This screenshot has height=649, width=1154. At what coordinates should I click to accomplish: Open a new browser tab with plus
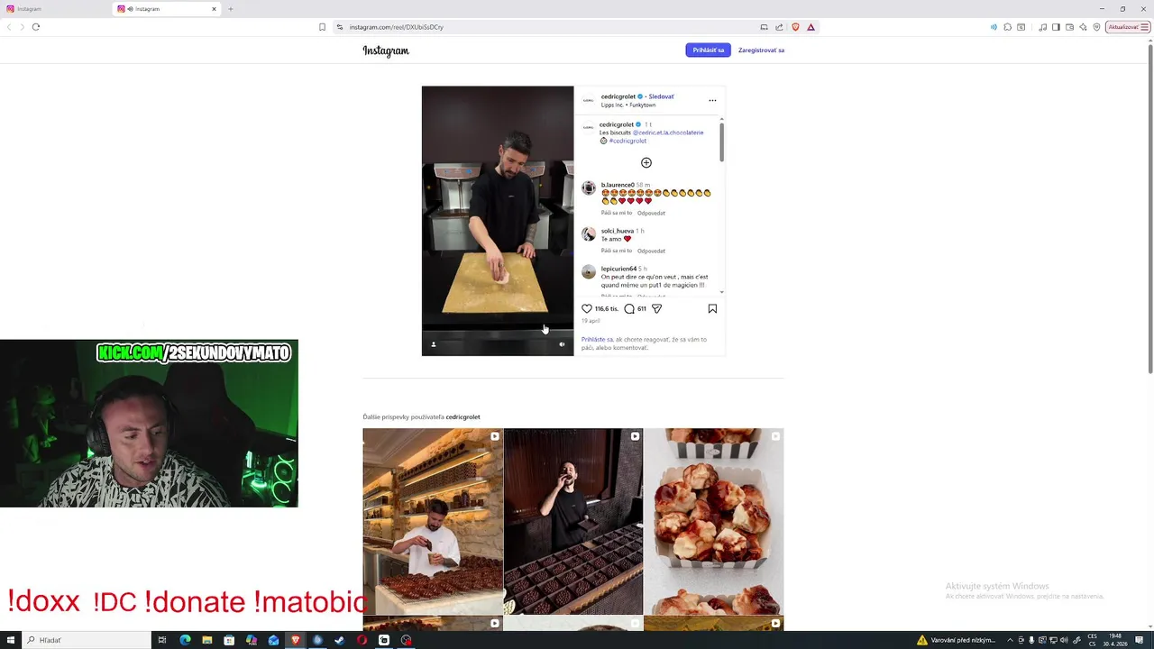(x=230, y=9)
